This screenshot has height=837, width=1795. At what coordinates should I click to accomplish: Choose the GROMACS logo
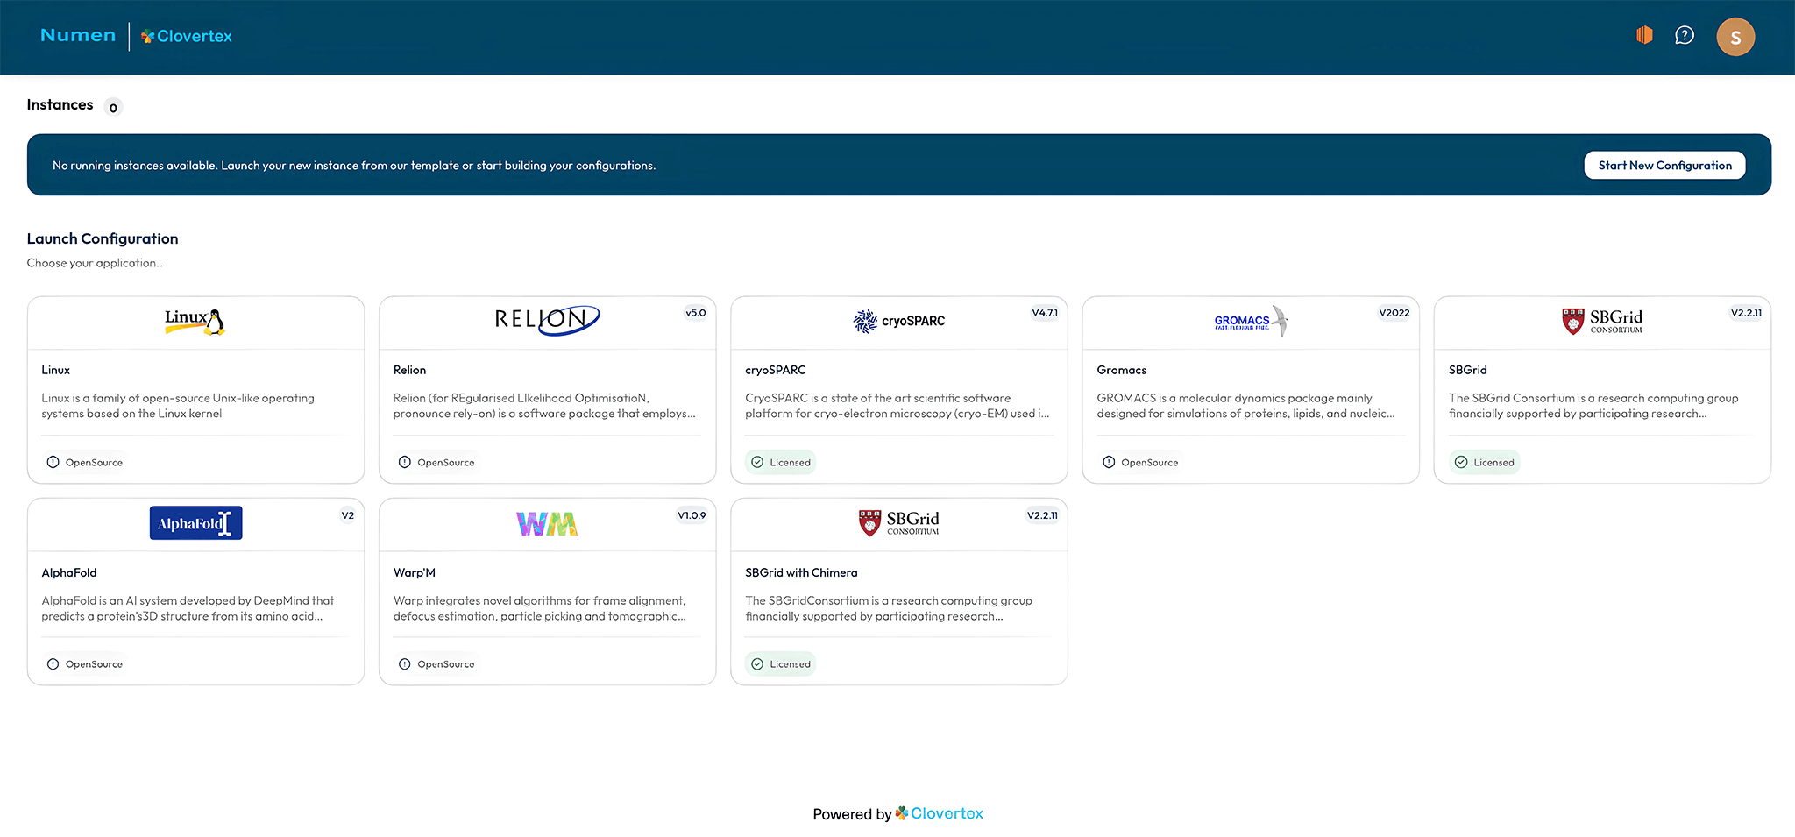coord(1250,321)
